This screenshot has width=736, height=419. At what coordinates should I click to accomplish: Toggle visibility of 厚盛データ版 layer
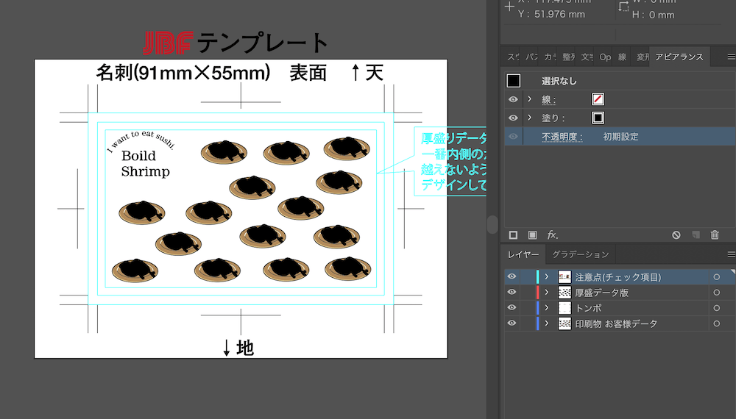[x=512, y=293]
